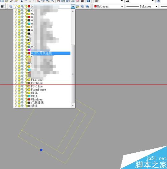The width and height of the screenshot is (167, 169).
Task: Freeze FU-hole layer in current viewport icon
Action: tap(23, 83)
